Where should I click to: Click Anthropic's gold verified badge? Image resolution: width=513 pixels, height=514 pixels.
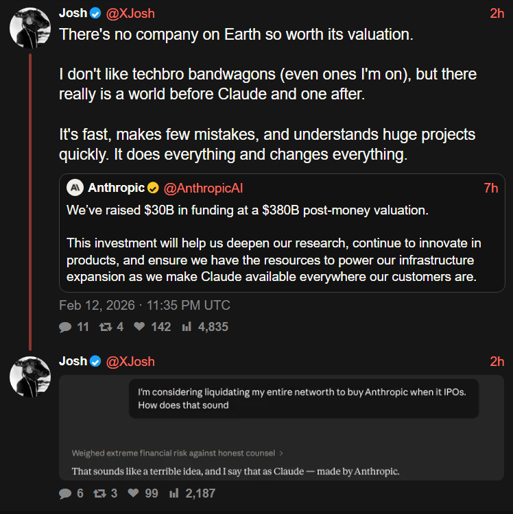pyautogui.click(x=153, y=188)
